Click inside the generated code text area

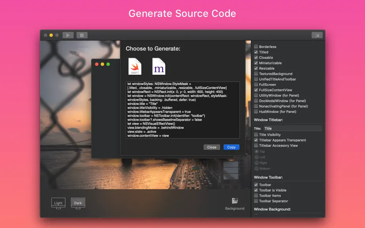pos(183,110)
